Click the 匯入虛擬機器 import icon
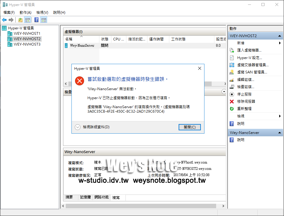Screen dimensions: 284x216 point(232,50)
